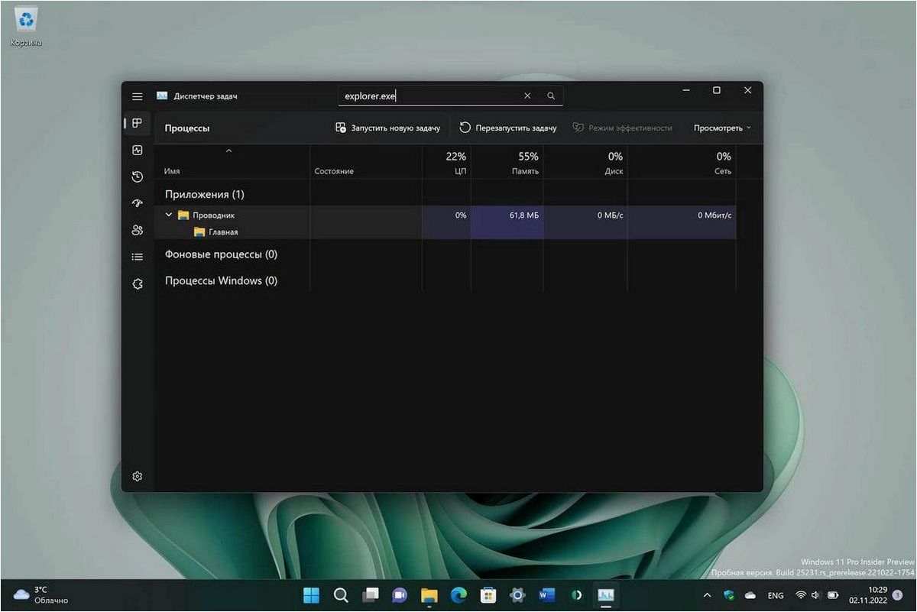917x612 pixels.
Task: Click the Процессы Windows (0) group header
Action: click(x=222, y=280)
